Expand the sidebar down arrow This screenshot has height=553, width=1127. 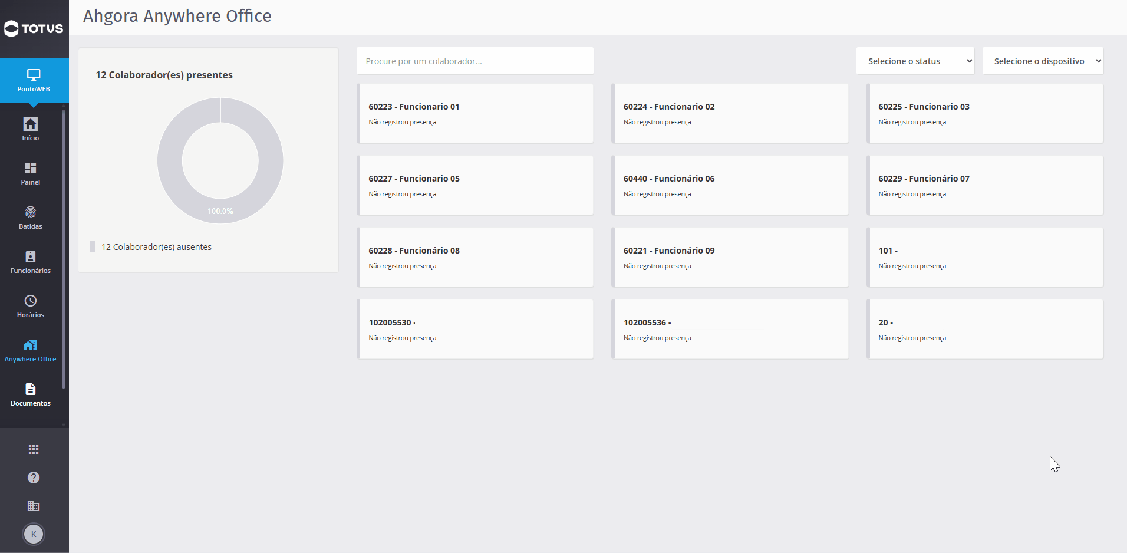click(x=64, y=424)
